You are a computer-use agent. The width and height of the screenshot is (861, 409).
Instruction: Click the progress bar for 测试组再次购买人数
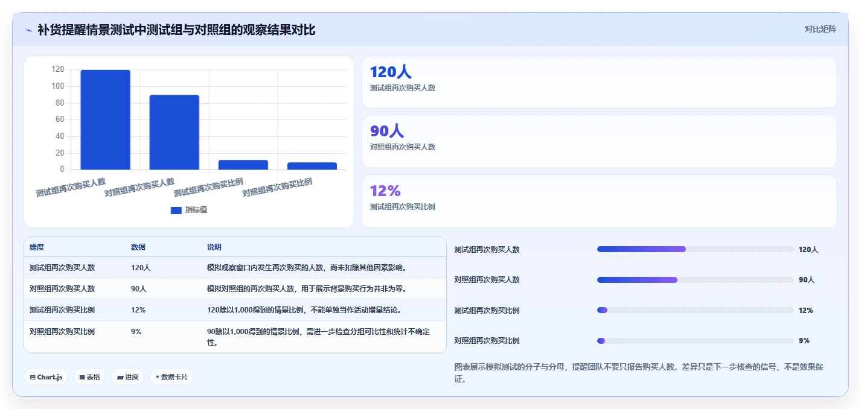pos(695,249)
